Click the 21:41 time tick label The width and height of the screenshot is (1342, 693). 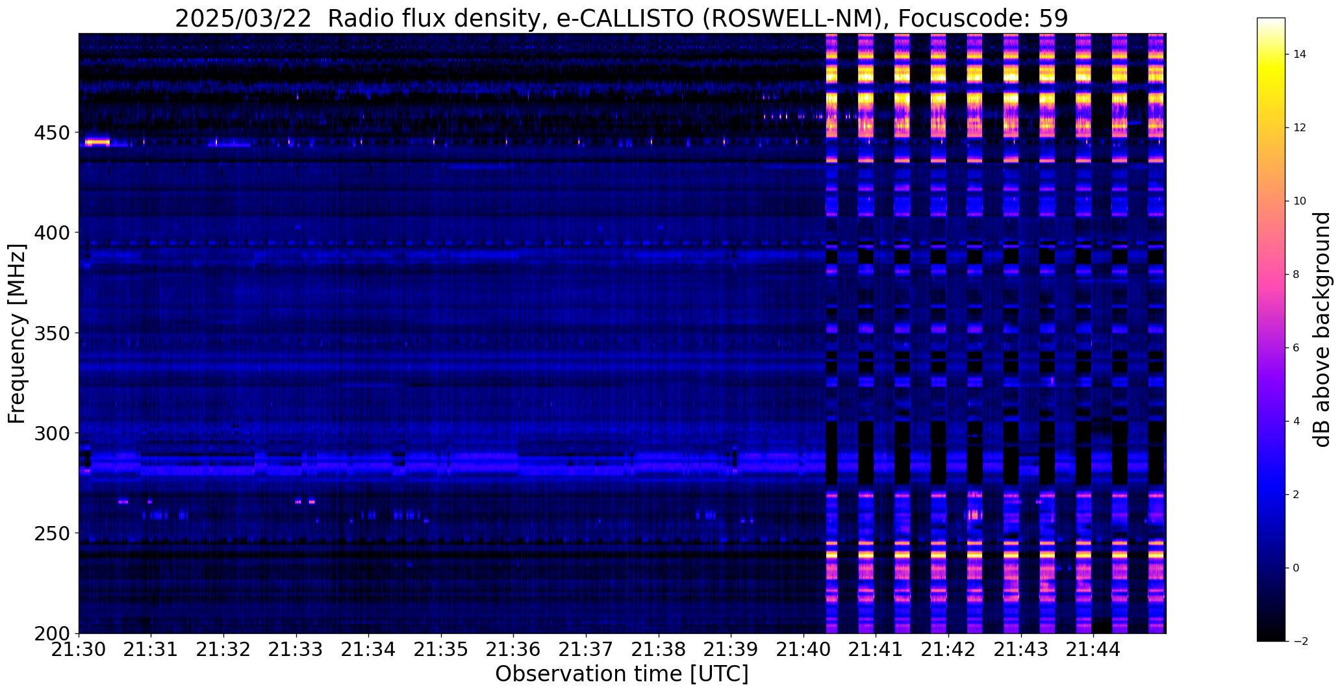click(x=876, y=649)
